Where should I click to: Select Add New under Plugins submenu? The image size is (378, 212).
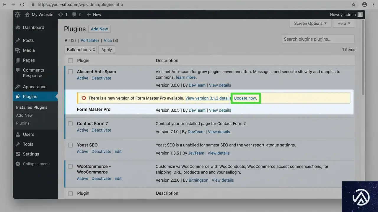pyautogui.click(x=24, y=115)
